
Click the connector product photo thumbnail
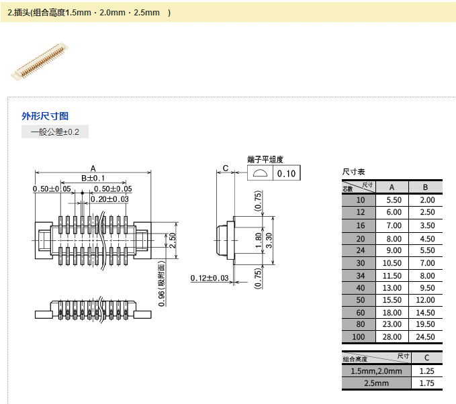[40, 61]
